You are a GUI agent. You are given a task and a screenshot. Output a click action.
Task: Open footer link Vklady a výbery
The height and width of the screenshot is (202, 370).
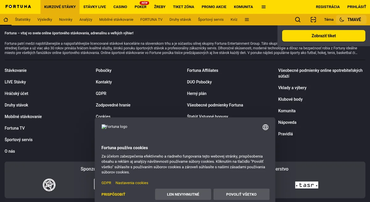[292, 88]
